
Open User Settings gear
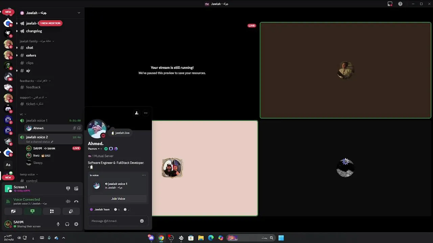point(76,224)
